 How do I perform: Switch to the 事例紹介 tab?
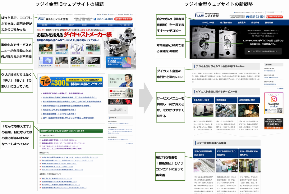point(85,24)
